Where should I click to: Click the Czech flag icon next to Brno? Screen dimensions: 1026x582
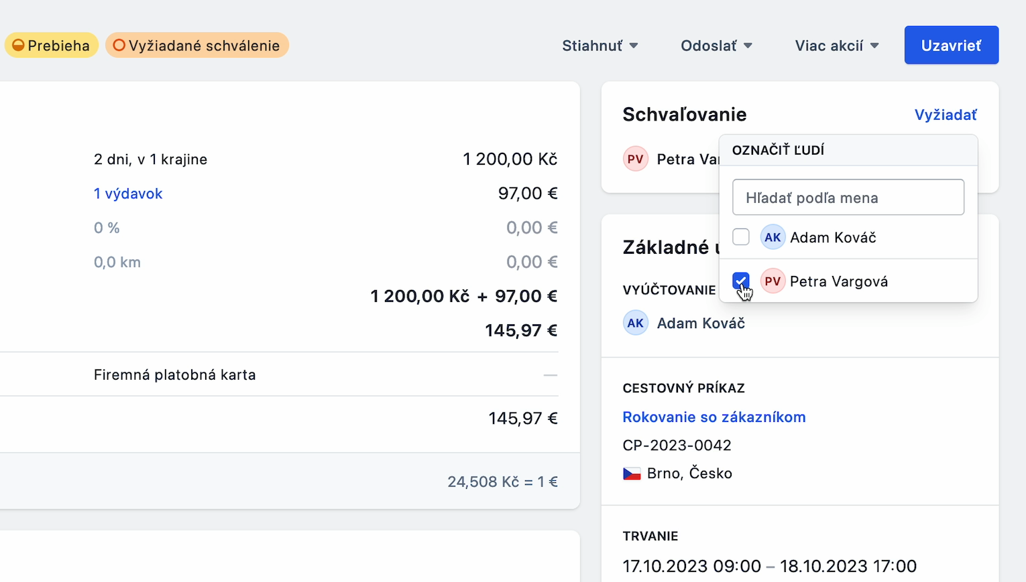pyautogui.click(x=633, y=473)
